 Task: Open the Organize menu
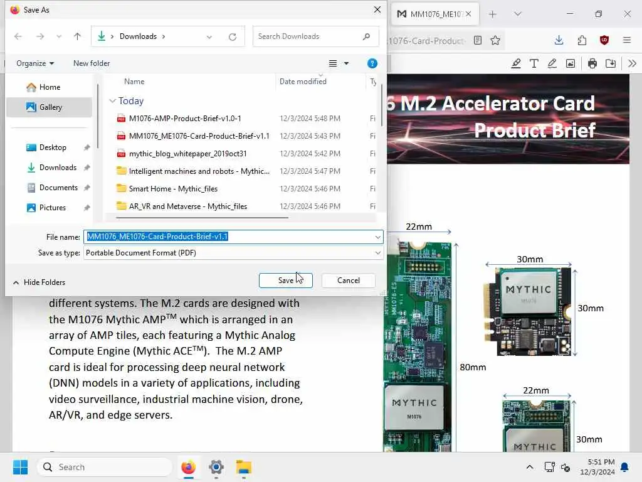pyautogui.click(x=35, y=63)
